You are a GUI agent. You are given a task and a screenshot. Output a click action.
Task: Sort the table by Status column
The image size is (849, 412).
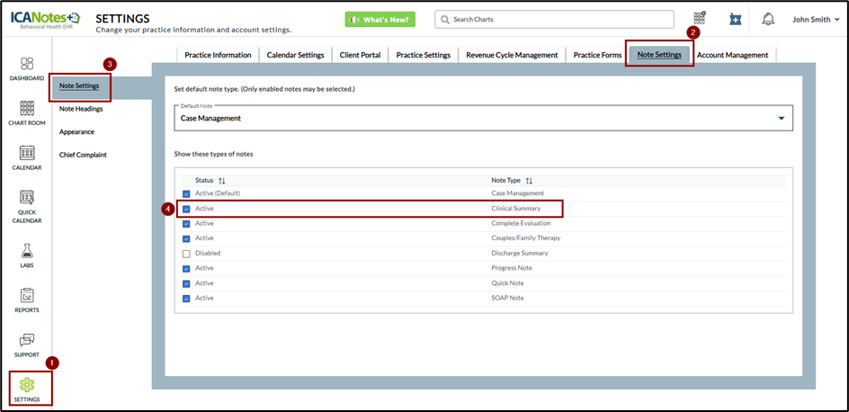click(x=221, y=181)
